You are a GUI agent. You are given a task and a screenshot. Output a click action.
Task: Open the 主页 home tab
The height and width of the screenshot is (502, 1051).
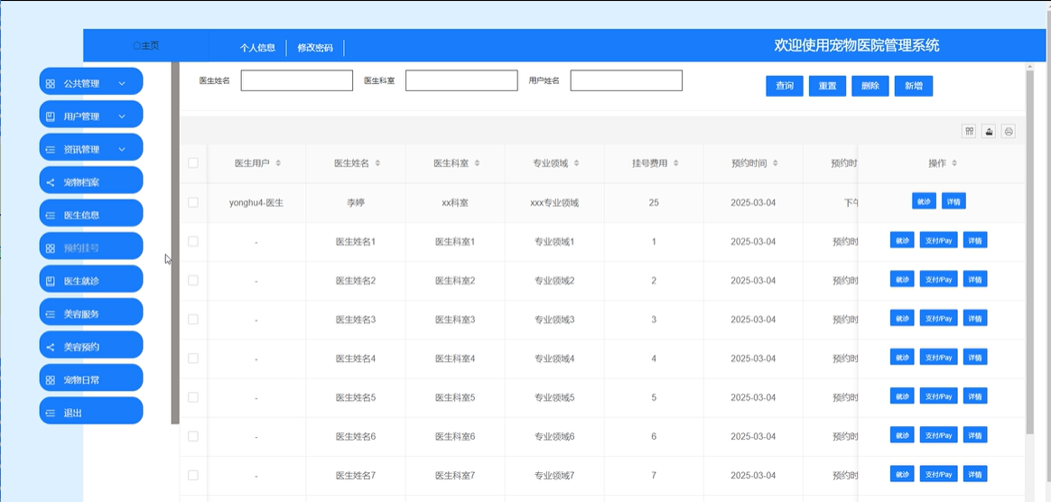pyautogui.click(x=146, y=45)
